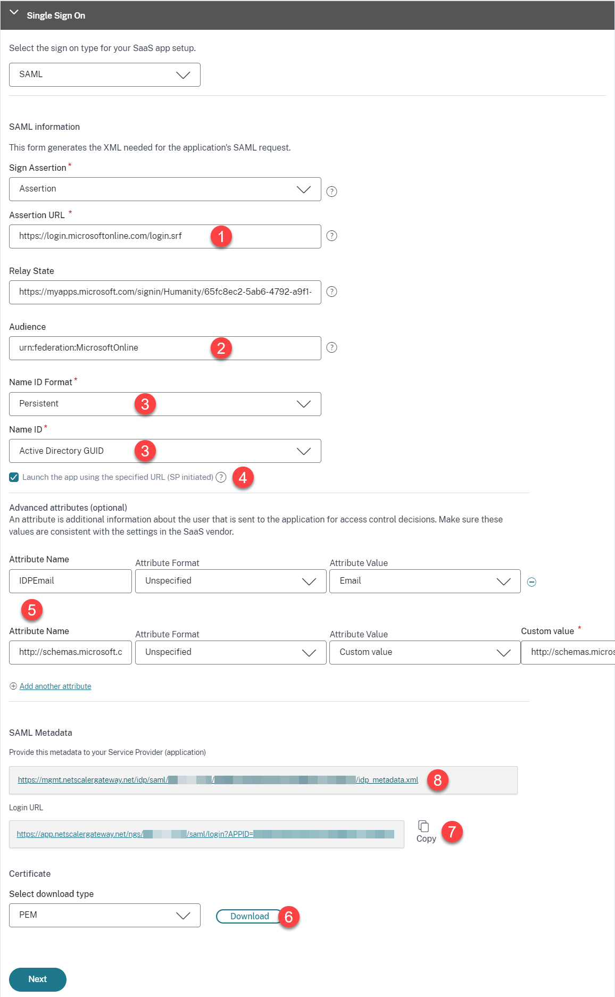Viewport: 615px width, 997px height.
Task: Collapse the Single Sign On section
Action: [14, 13]
